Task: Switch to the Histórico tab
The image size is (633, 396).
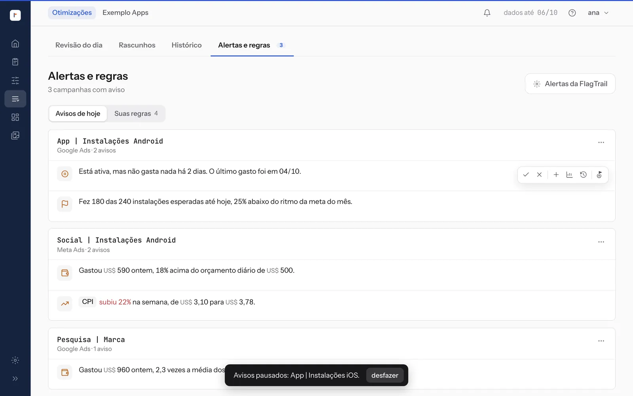Action: point(186,45)
